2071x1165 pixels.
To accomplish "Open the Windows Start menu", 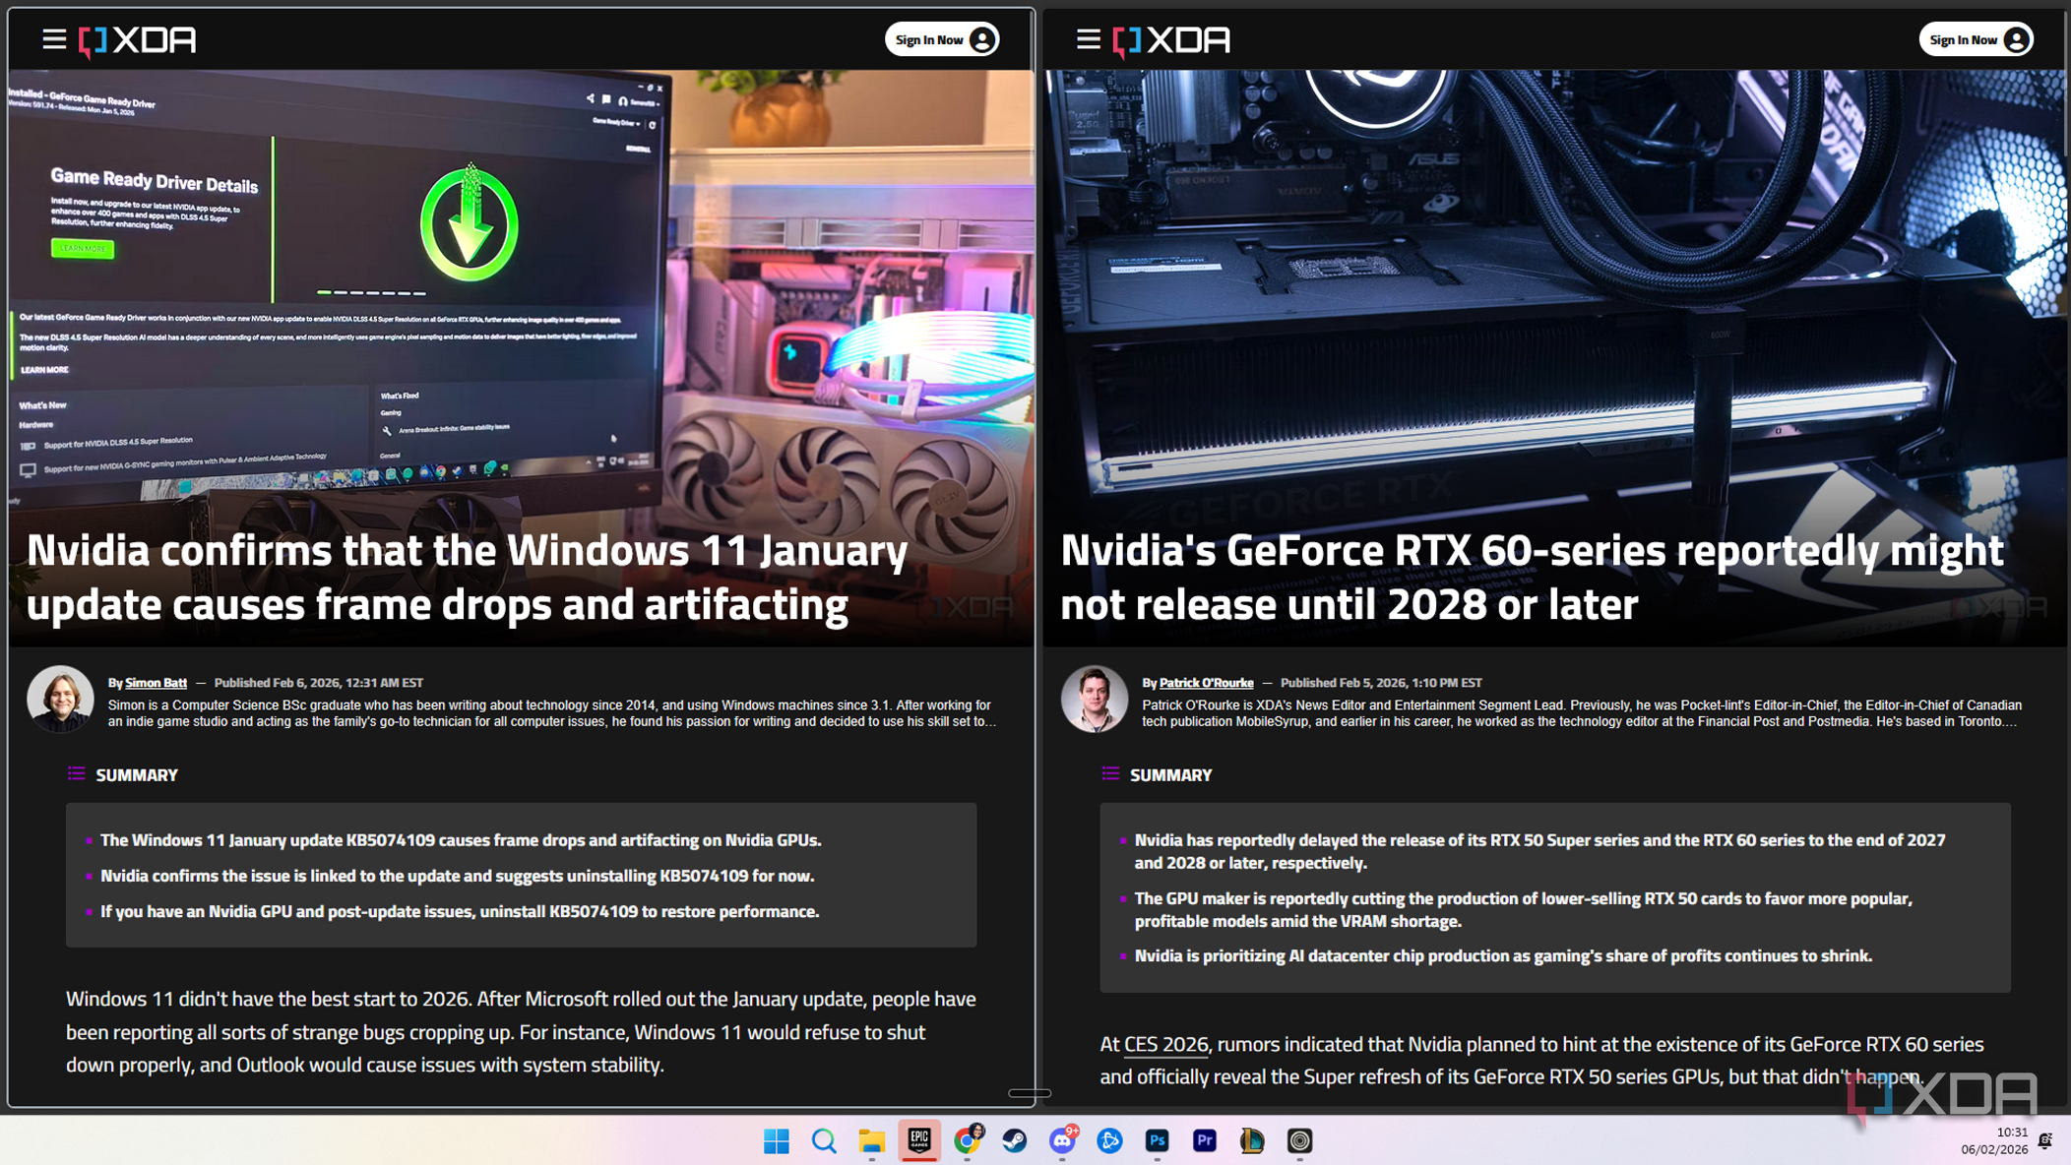I will (x=777, y=1140).
